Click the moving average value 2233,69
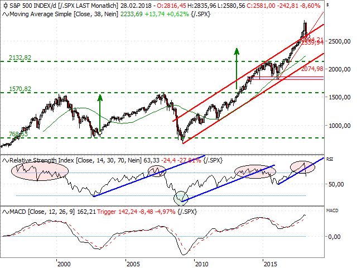The height and width of the screenshot is (268, 357). (x=132, y=15)
